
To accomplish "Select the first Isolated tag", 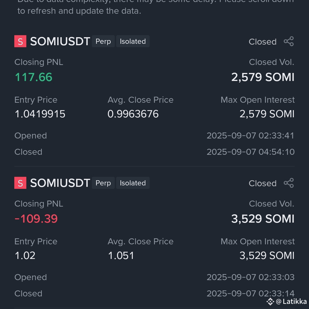I will (x=133, y=41).
